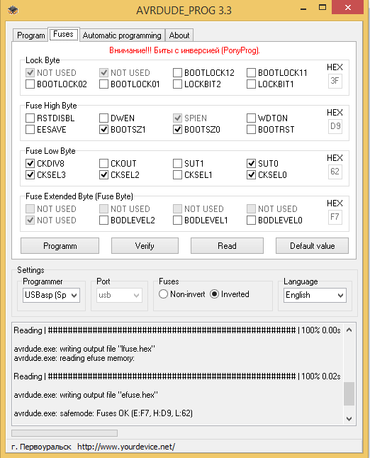Open the Automatic programming tab

click(122, 35)
